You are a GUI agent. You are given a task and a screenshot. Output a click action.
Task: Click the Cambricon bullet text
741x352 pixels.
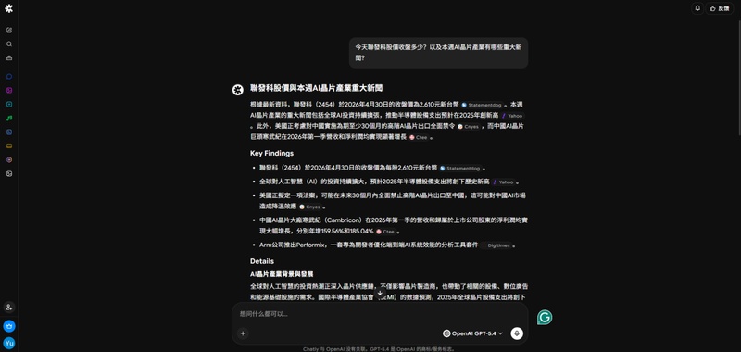(393, 226)
